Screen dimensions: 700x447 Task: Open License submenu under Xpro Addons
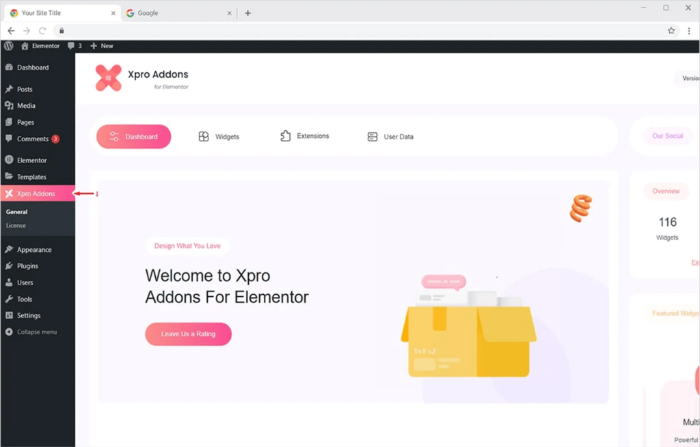tap(16, 225)
